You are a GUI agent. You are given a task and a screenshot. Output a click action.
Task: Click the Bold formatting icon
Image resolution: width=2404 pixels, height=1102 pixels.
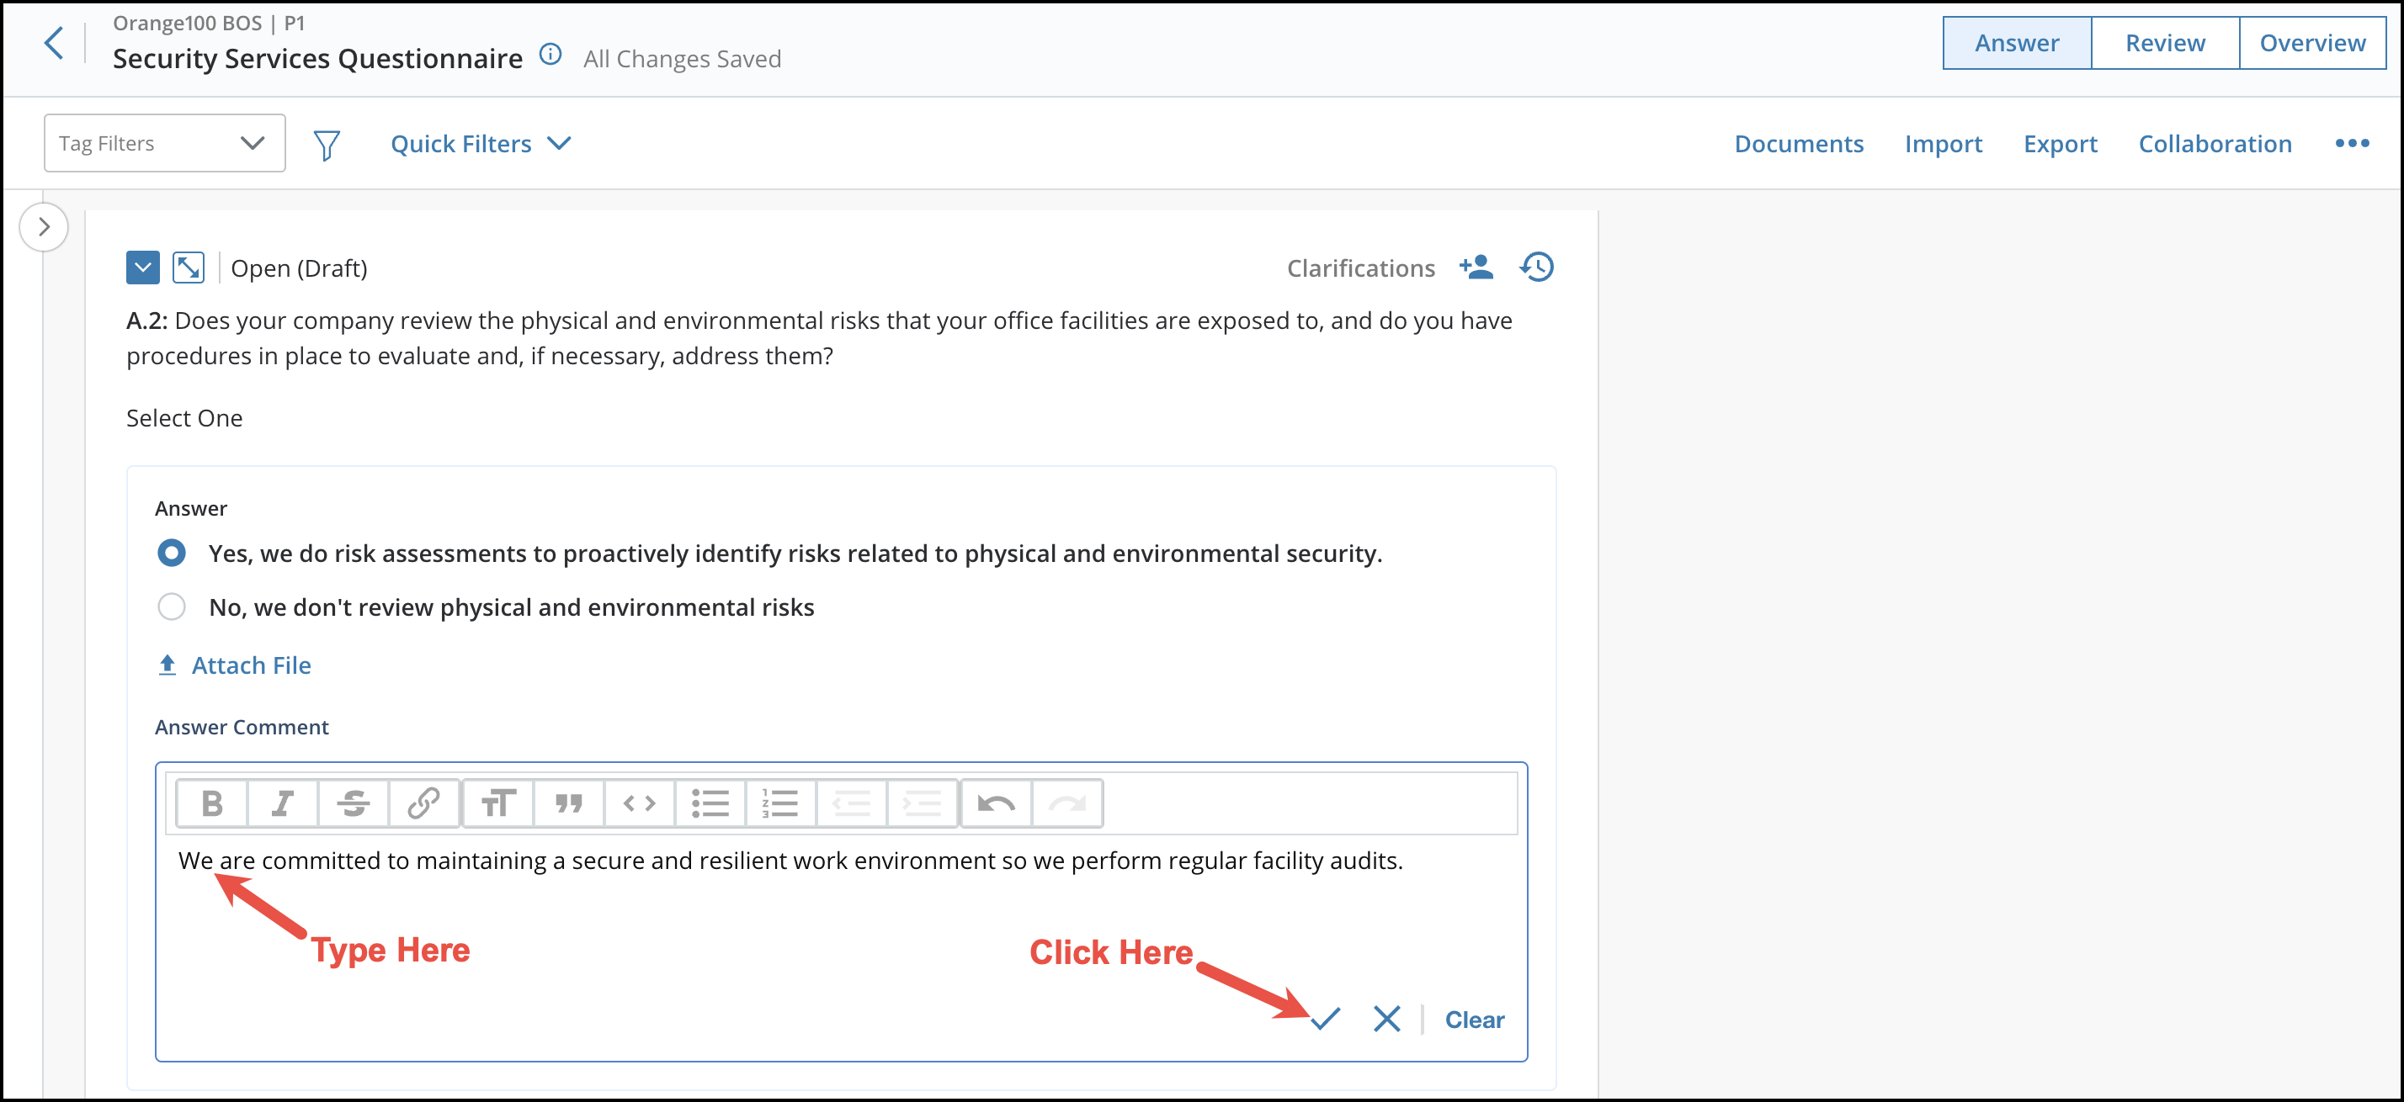click(212, 803)
